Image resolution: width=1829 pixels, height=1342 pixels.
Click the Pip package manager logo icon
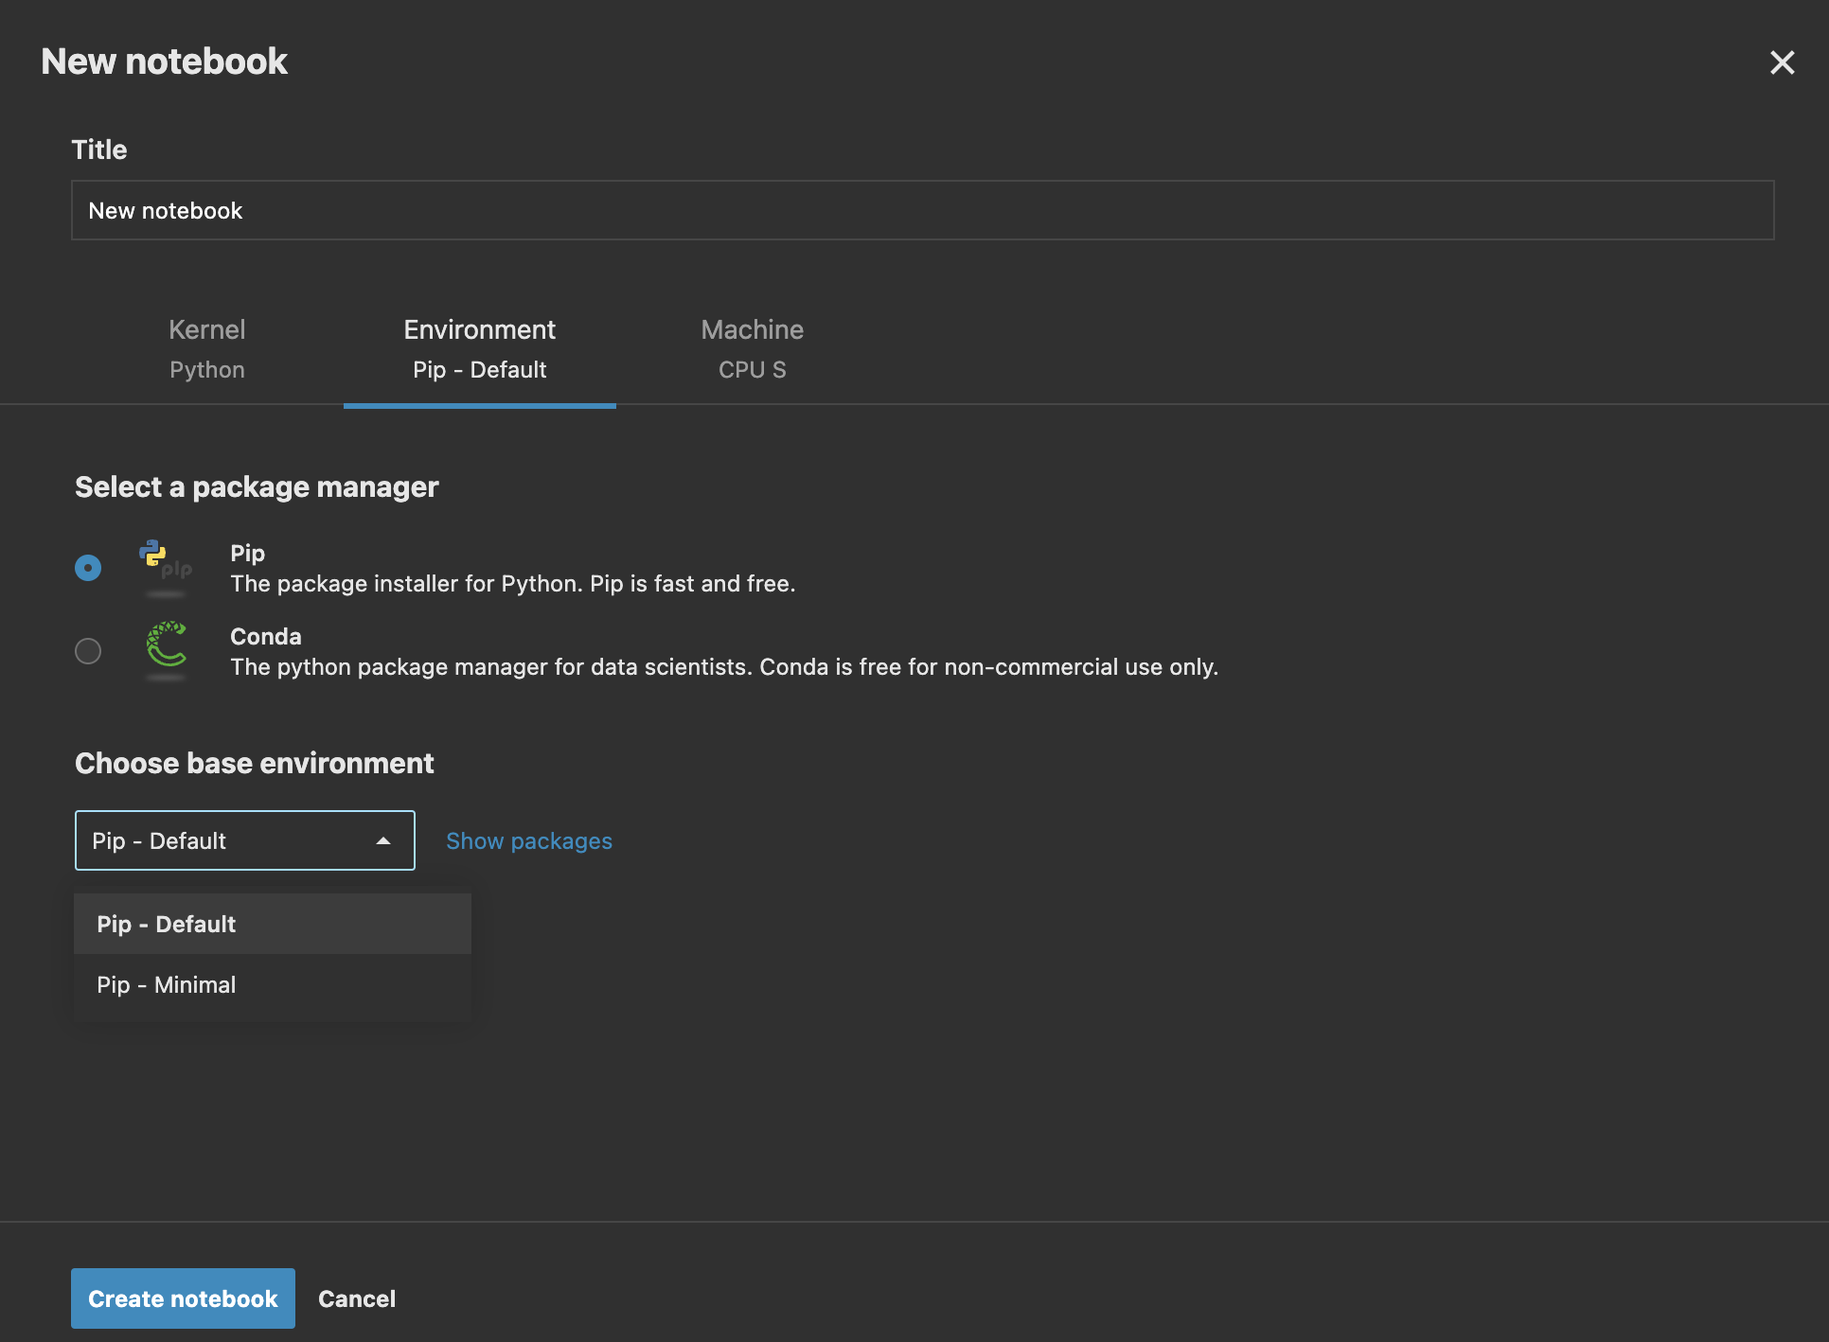[x=165, y=566]
